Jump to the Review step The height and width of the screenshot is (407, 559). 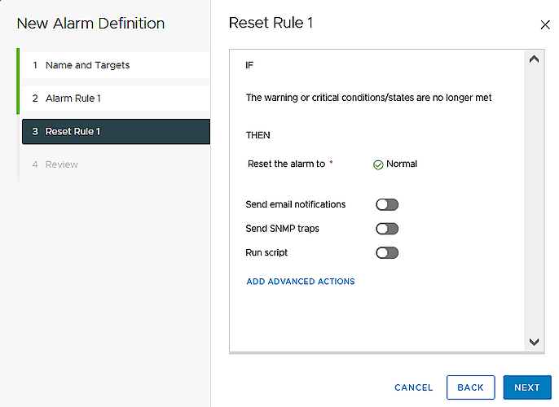[62, 164]
